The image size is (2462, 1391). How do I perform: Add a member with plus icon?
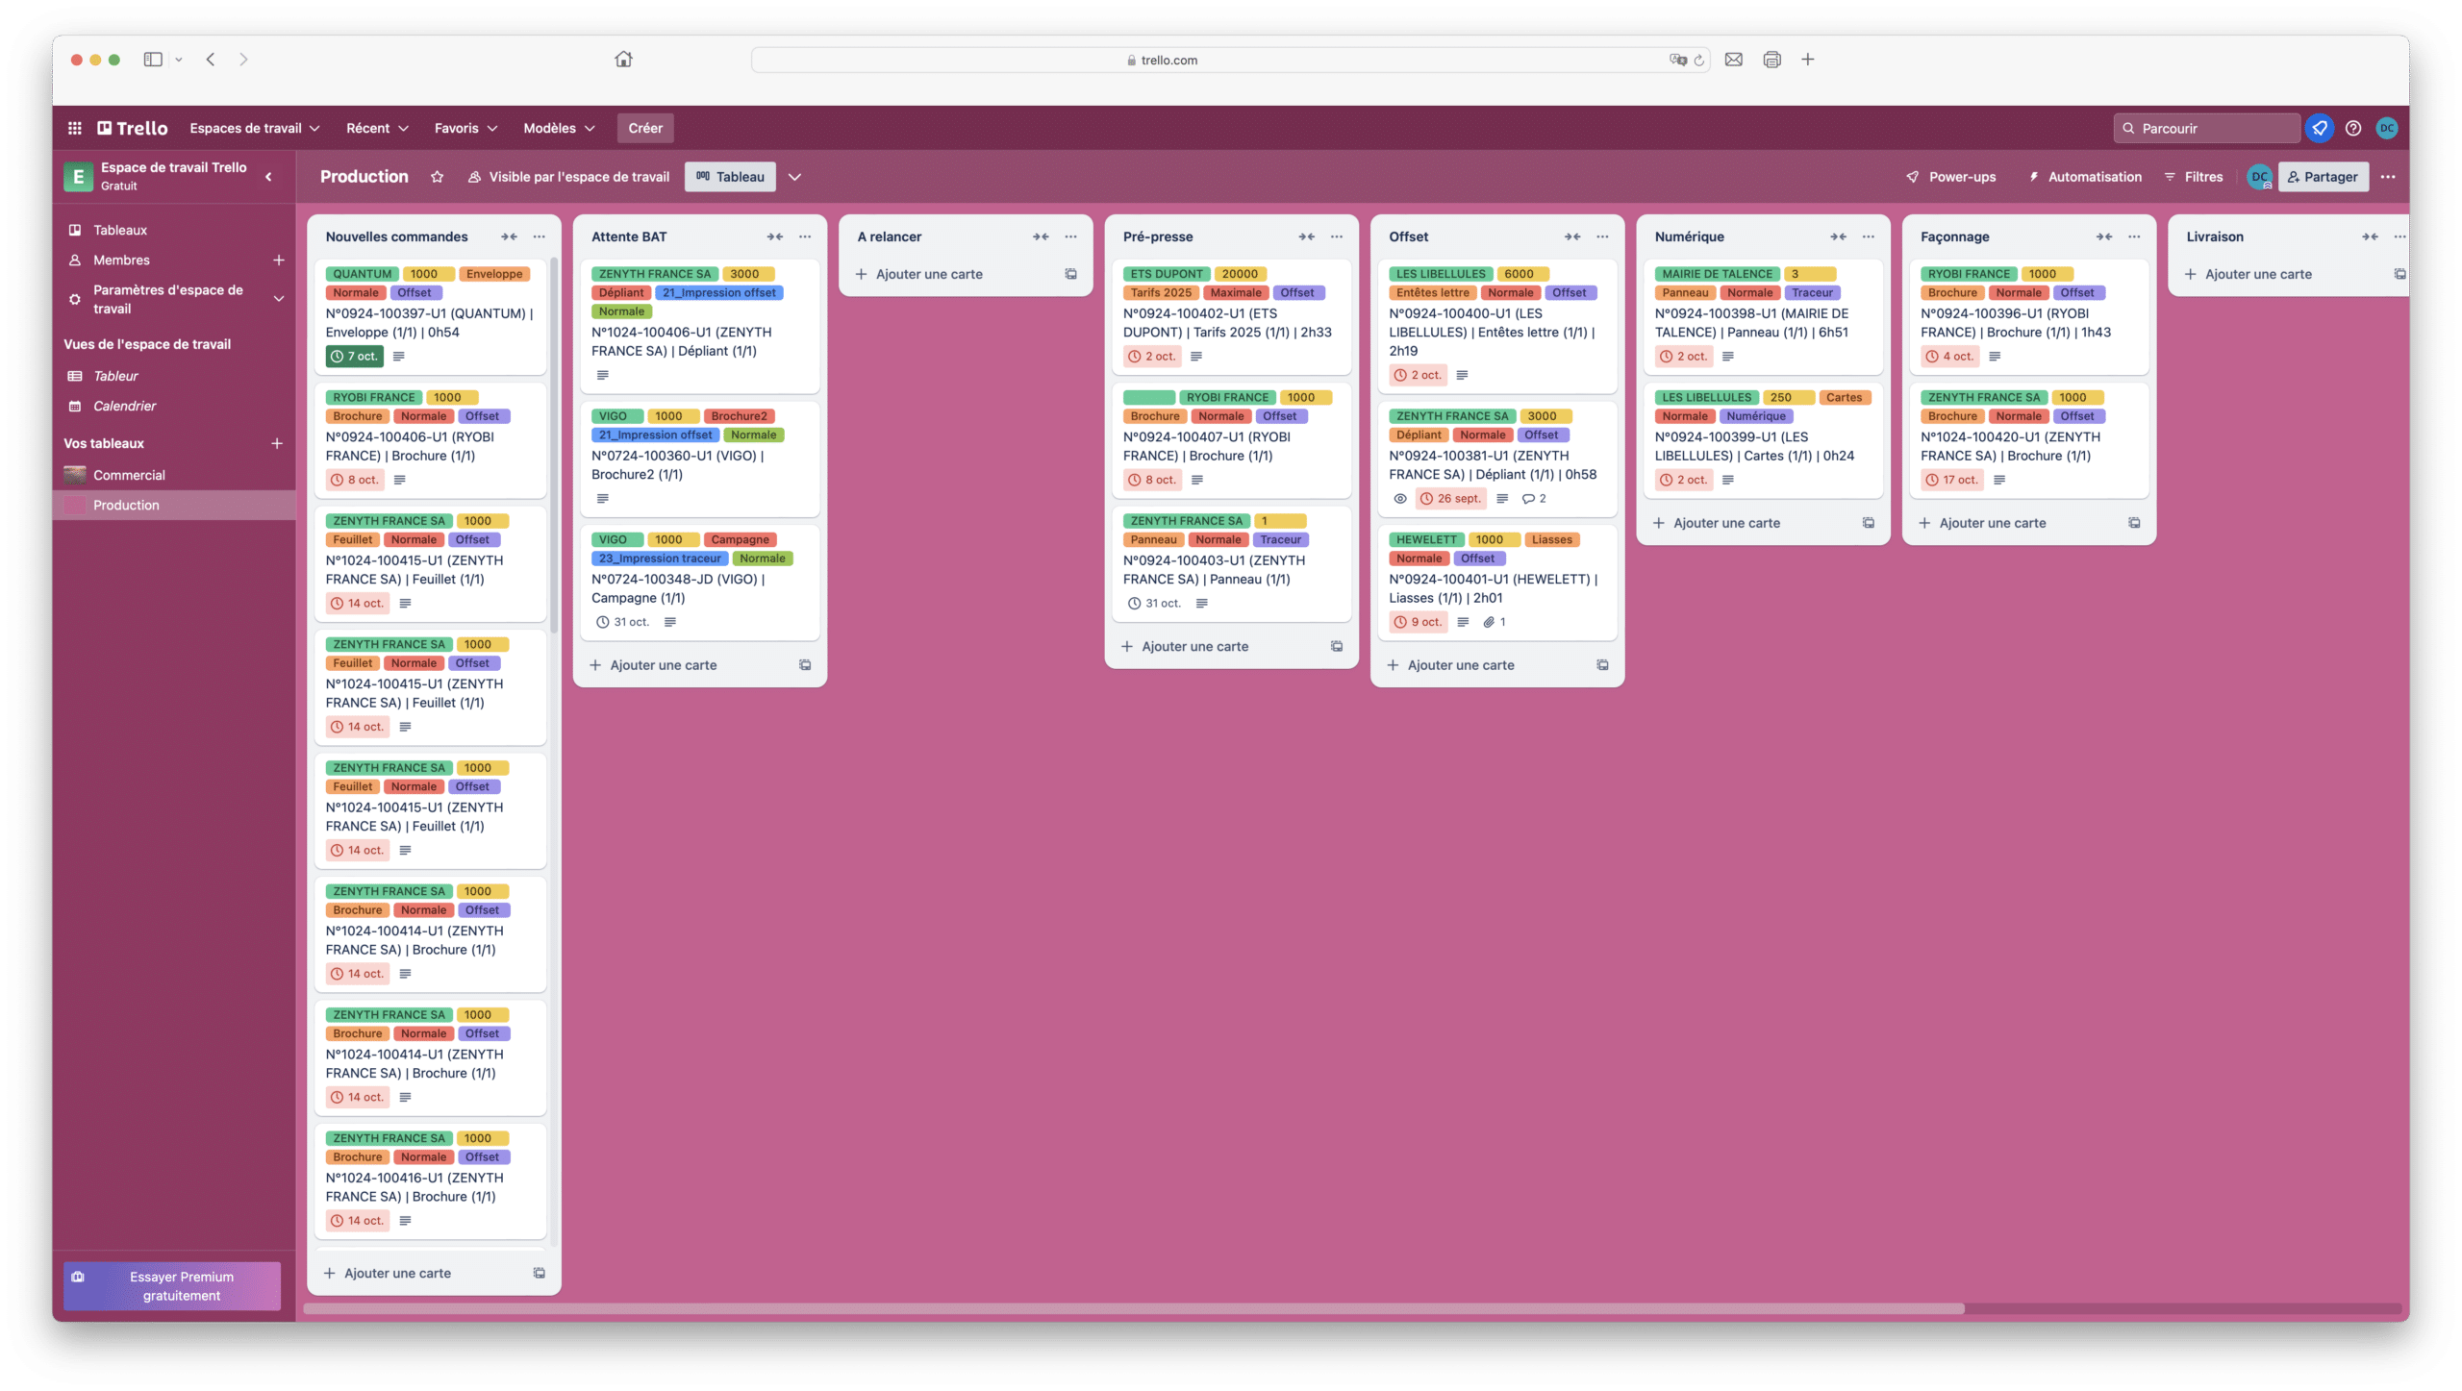(278, 260)
